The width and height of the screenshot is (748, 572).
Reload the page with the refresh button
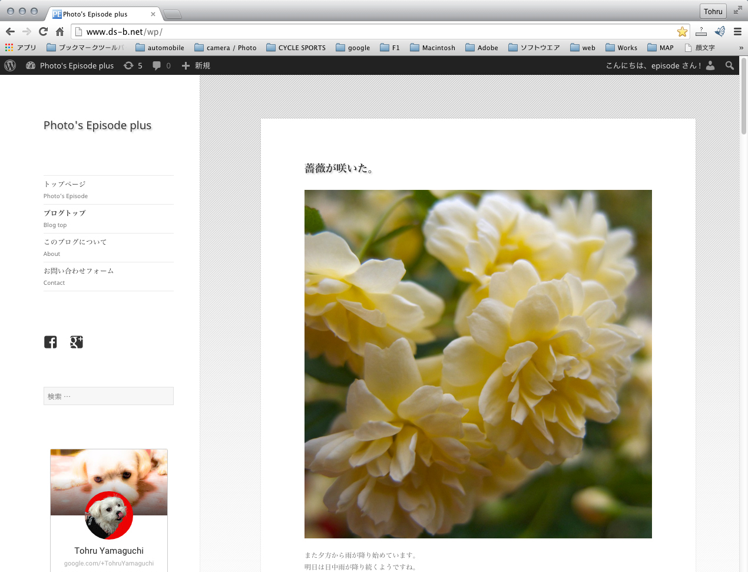43,32
